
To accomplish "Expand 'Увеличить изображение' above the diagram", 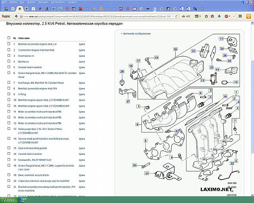I will (136, 34).
